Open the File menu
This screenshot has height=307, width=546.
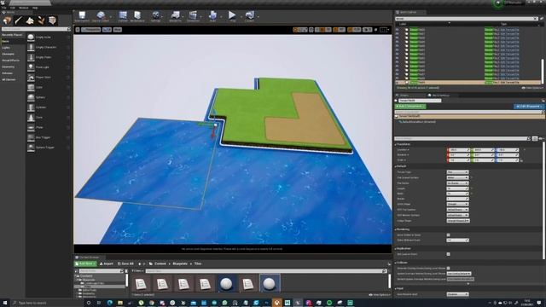click(3, 8)
